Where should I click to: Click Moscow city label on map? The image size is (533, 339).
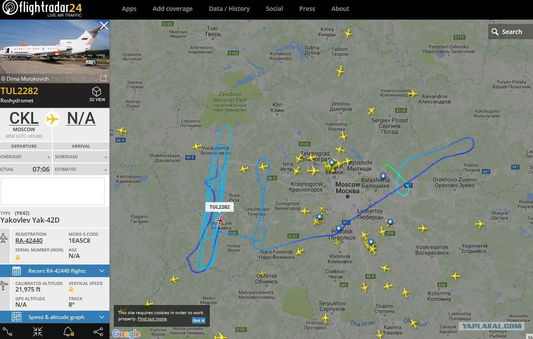[x=348, y=188]
